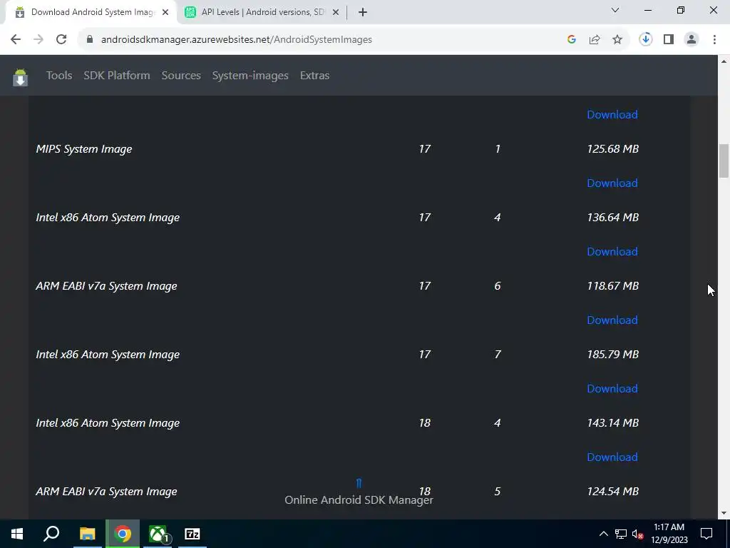Open Sources menu item
Screen dimensions: 730x548
tap(181, 76)
